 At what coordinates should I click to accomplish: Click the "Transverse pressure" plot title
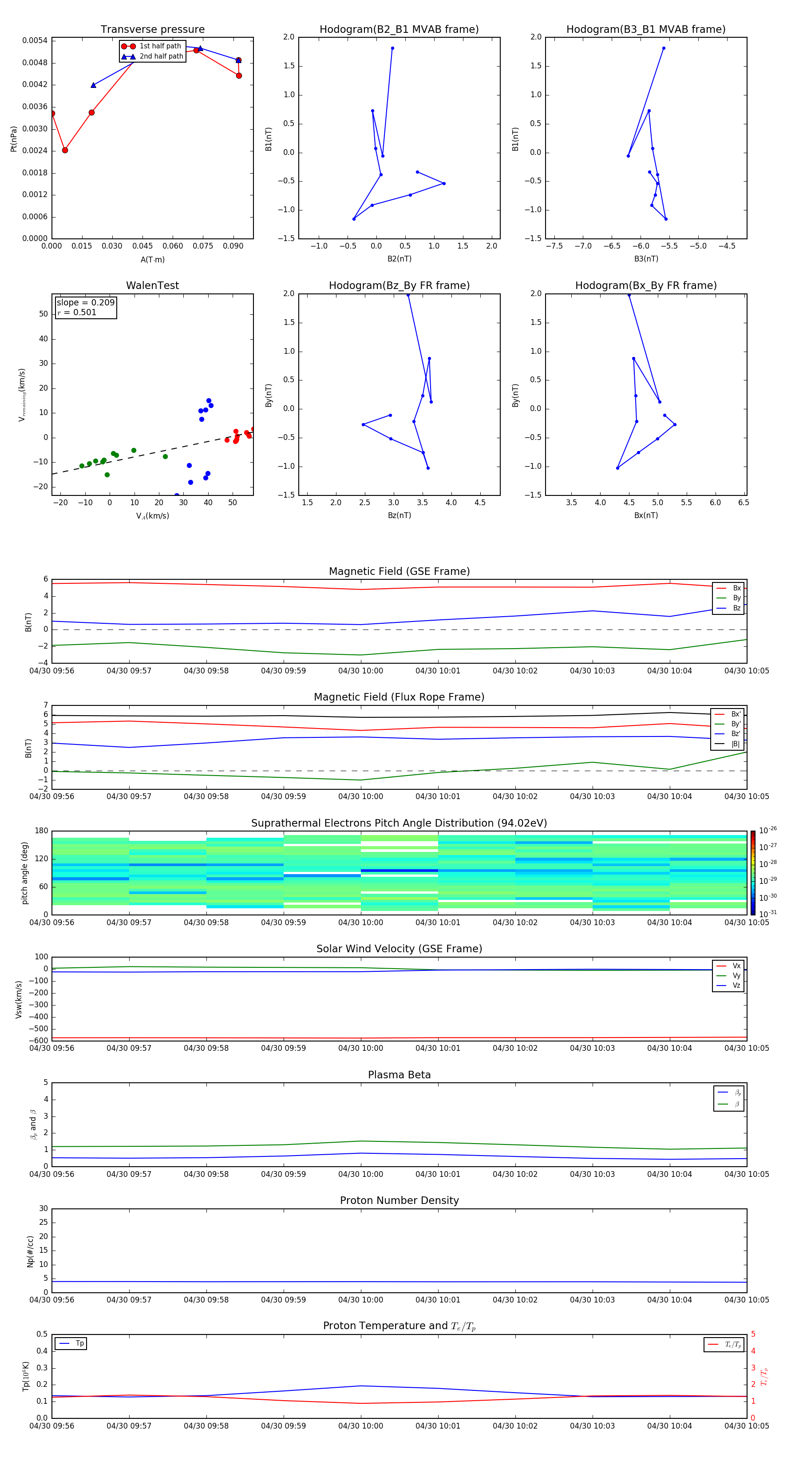152,29
